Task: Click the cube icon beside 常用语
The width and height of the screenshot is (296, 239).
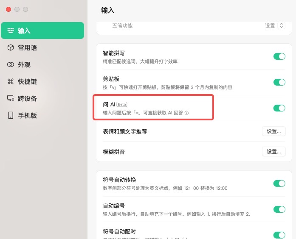Action: (x=11, y=48)
